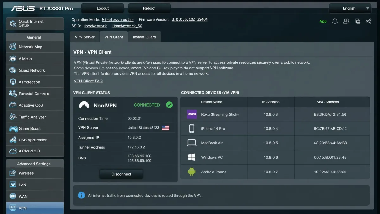Select IP address 10.8.0.3
This screenshot has height=214, width=380.
tap(271, 114)
